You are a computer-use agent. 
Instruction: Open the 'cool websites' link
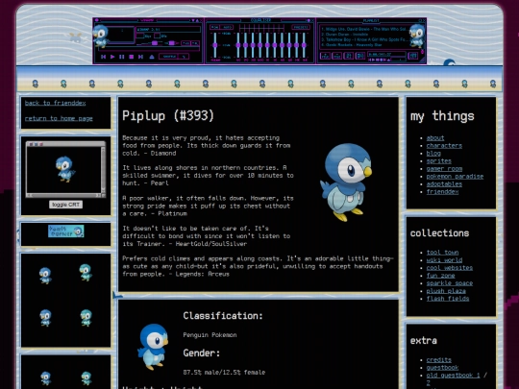[449, 268]
